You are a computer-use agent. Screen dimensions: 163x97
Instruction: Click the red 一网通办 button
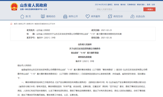pyautogui.click(x=150, y=9)
